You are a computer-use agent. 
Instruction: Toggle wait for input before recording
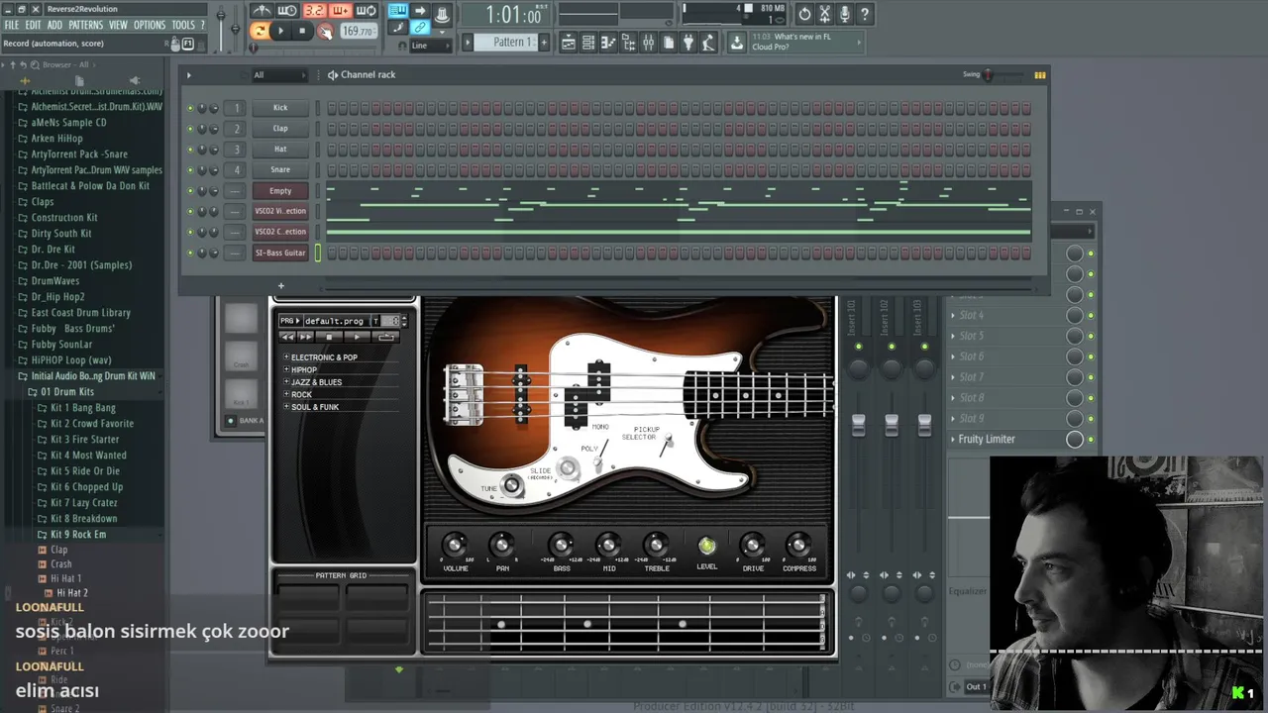(287, 11)
